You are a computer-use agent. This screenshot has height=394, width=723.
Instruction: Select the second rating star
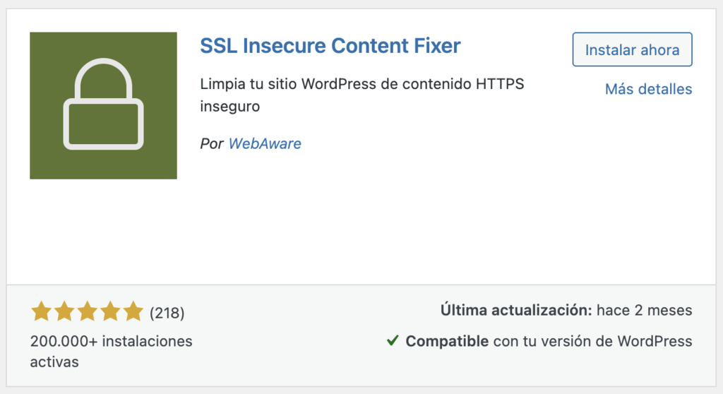[64, 311]
